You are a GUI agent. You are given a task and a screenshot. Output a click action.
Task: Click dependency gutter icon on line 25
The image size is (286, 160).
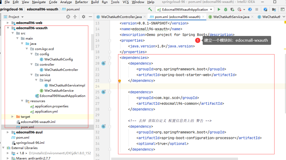point(104,92)
